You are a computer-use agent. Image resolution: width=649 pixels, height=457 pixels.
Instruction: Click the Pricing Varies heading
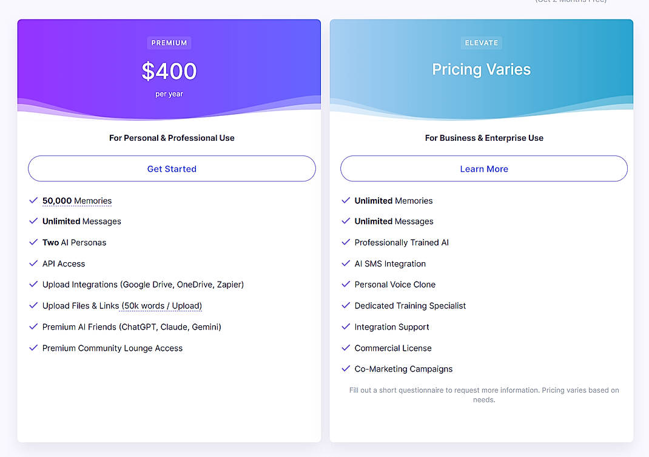481,69
